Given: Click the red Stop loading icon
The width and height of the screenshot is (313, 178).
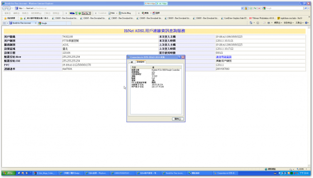Looking at the screenshot, I should tap(259, 8).
